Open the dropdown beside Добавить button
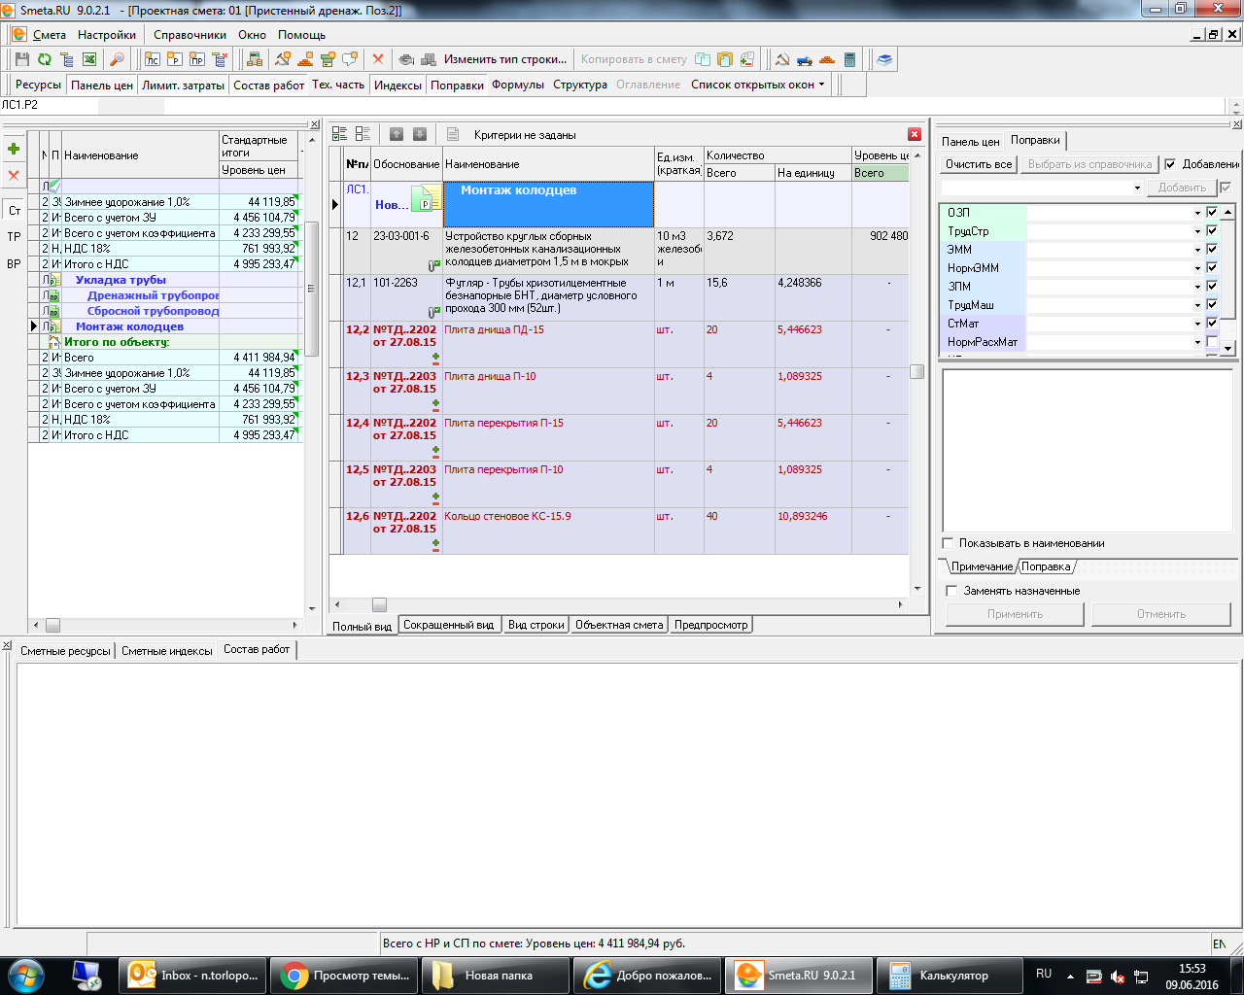This screenshot has height=995, width=1244. coord(1137,188)
